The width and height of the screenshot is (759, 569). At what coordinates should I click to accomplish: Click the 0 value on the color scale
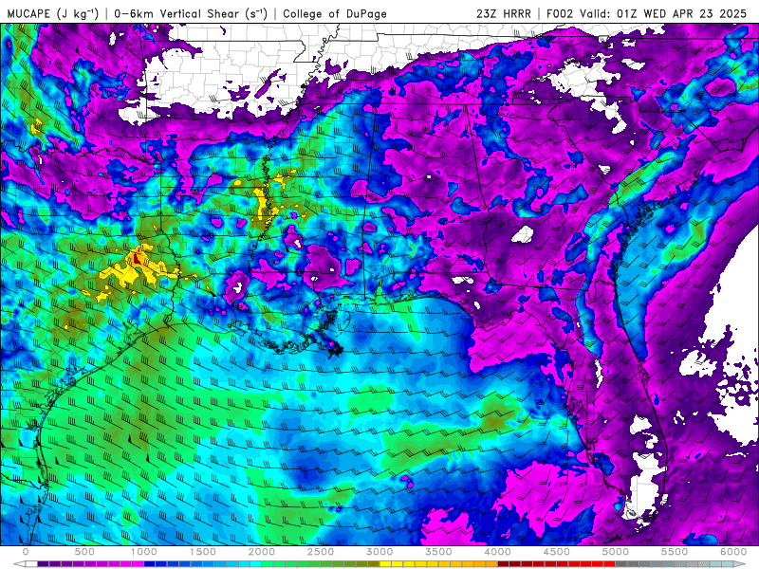[x=26, y=552]
